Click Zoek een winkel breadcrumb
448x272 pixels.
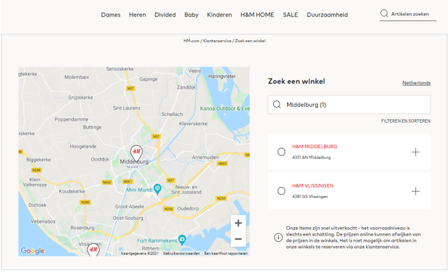pos(250,41)
